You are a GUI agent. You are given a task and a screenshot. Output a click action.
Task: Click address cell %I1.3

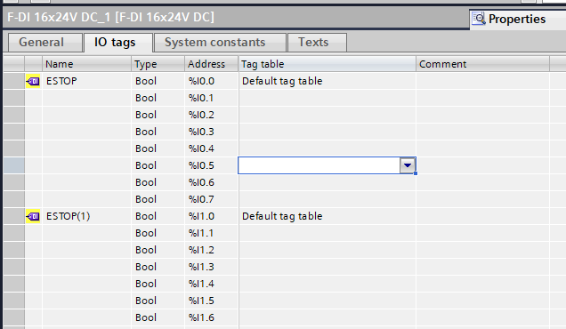212,267
